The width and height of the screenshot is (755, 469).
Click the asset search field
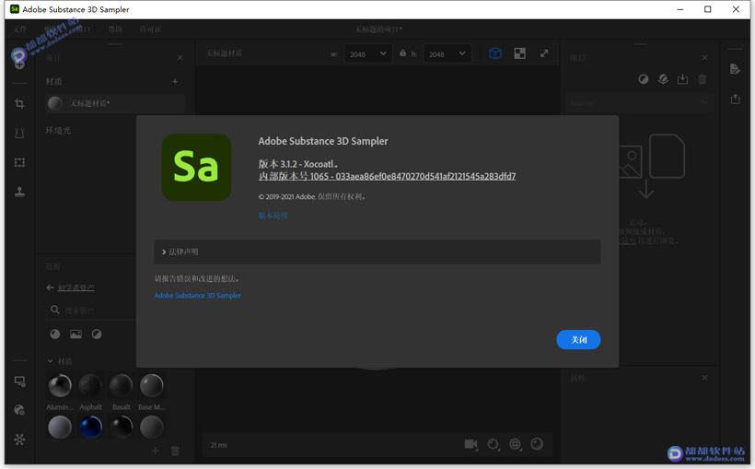(91, 310)
